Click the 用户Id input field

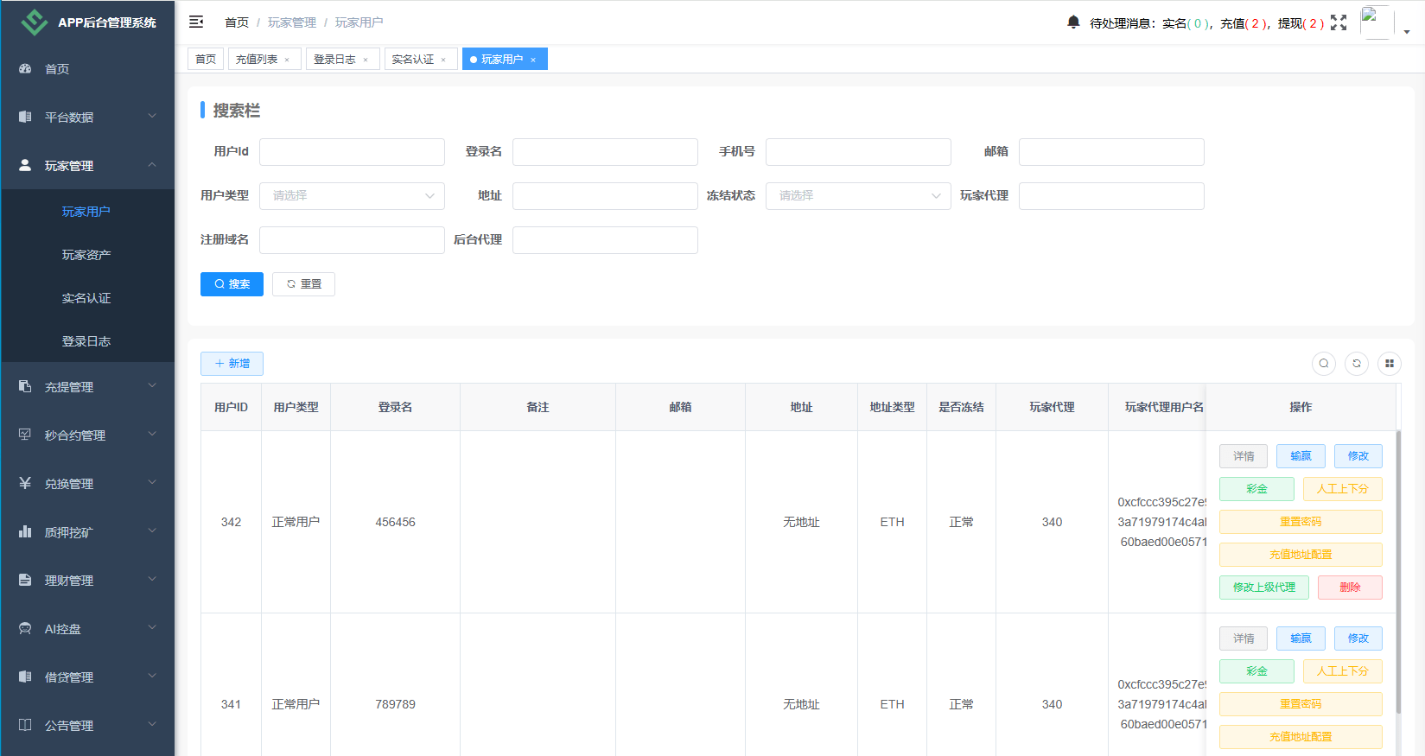[x=352, y=152]
